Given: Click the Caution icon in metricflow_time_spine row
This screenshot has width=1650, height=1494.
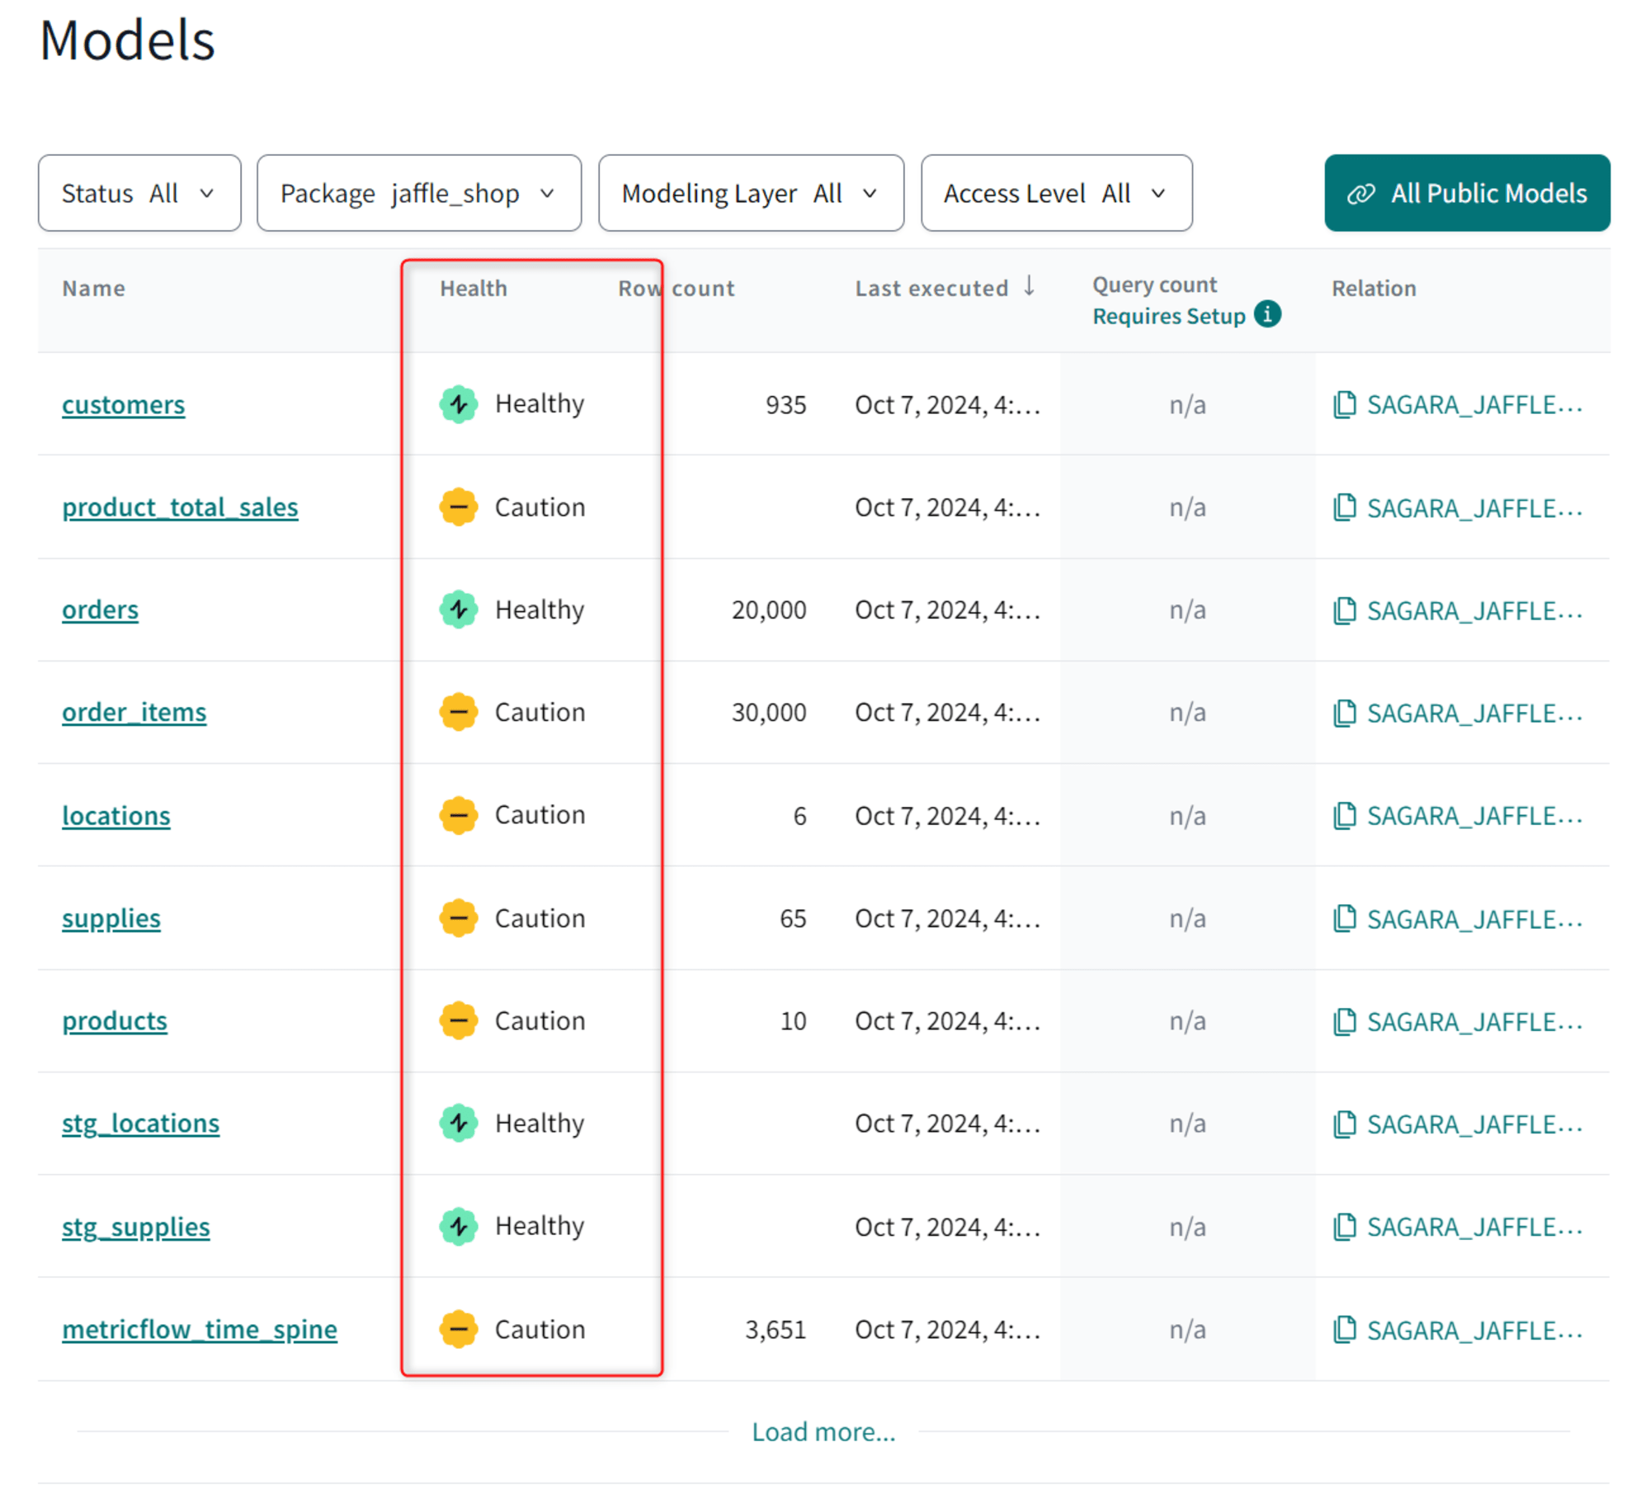Looking at the screenshot, I should (x=459, y=1329).
